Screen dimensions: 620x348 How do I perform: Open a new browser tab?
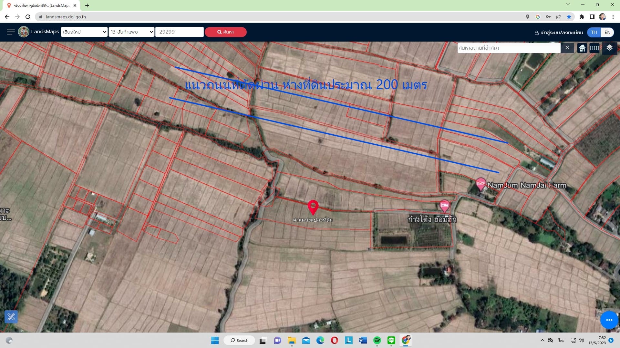coord(87,5)
